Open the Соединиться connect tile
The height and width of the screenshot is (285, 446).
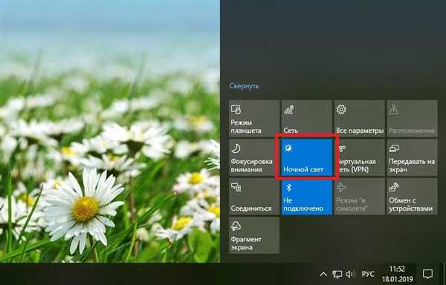point(254,197)
